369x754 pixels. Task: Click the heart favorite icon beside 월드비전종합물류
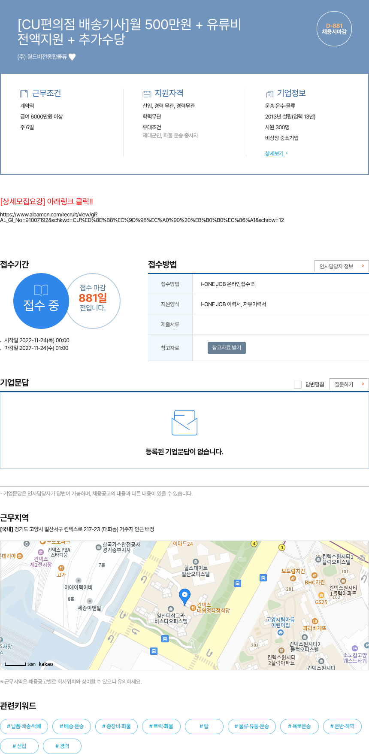[72, 57]
